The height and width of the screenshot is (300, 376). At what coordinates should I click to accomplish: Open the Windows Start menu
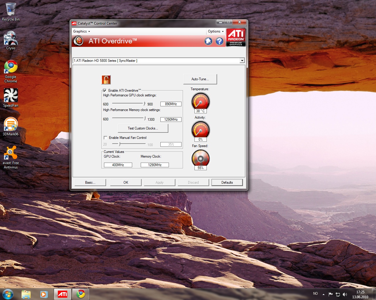pos(8,294)
